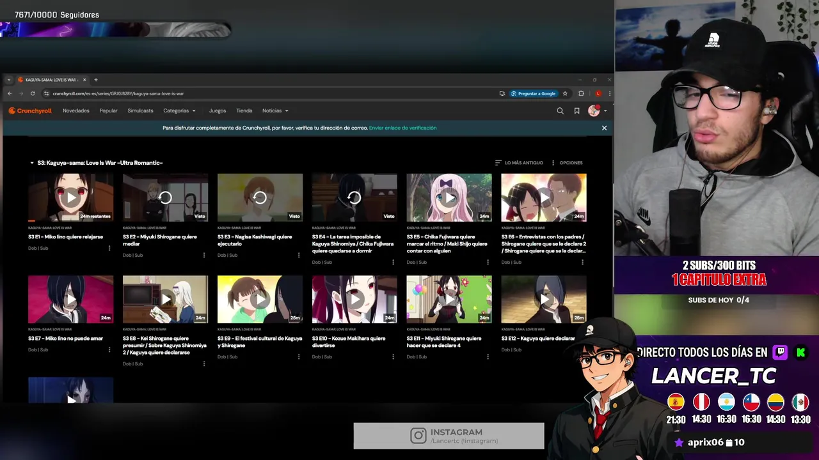Open Lo más antiguo sort control

tap(519, 163)
